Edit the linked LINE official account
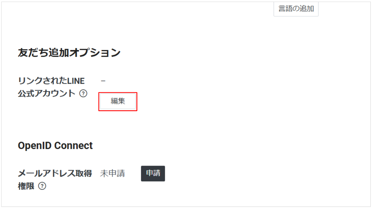Viewport: 373px width, 209px height. point(118,101)
